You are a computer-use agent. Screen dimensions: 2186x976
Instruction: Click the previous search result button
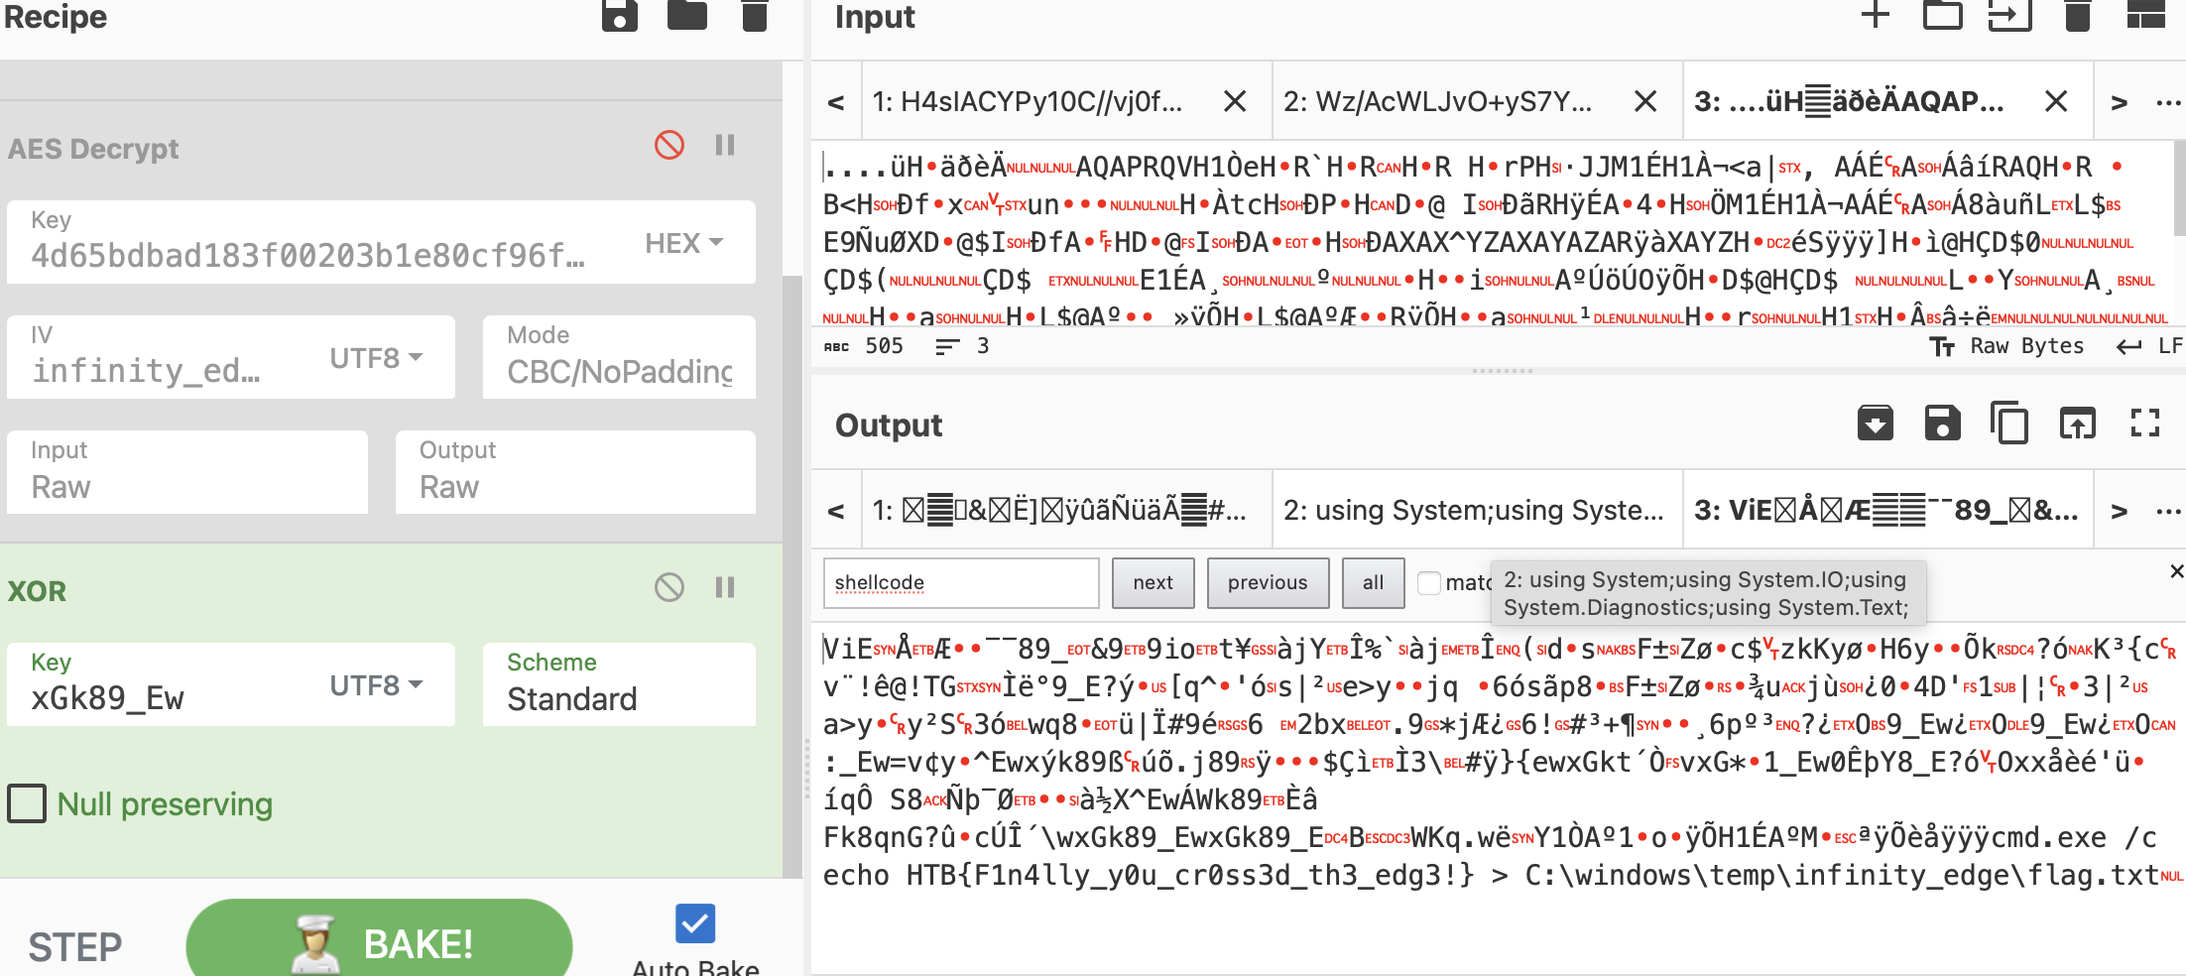tap(1267, 582)
